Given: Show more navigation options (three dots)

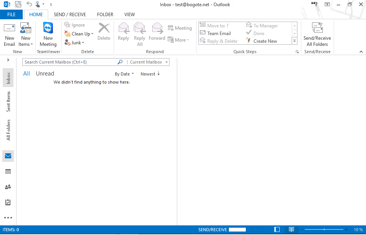Looking at the screenshot, I should coord(8,218).
